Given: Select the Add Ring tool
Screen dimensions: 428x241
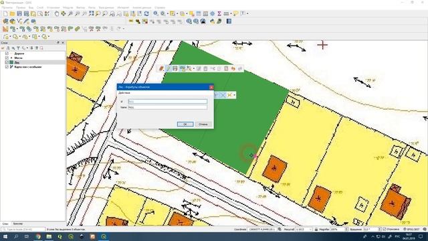Looking at the screenshot, I should point(36,29).
